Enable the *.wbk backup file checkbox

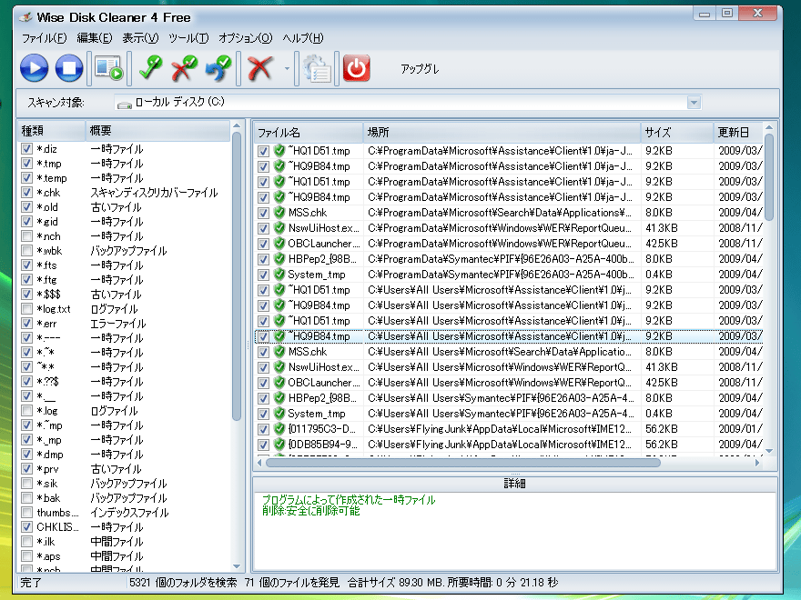click(27, 251)
